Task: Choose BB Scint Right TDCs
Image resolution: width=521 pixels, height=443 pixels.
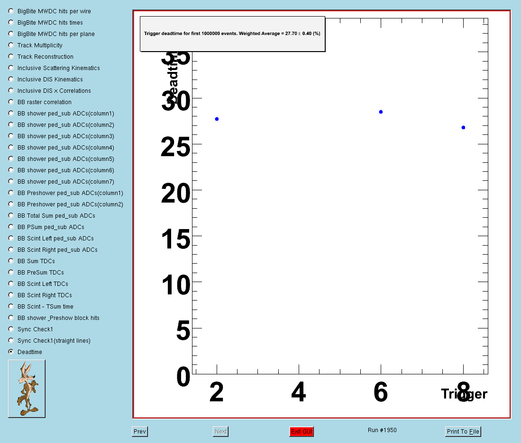Action: (11, 295)
